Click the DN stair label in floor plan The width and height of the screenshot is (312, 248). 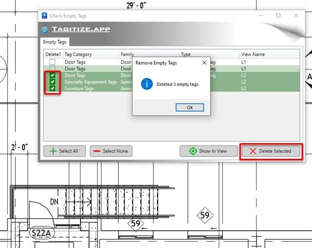[x=54, y=201]
